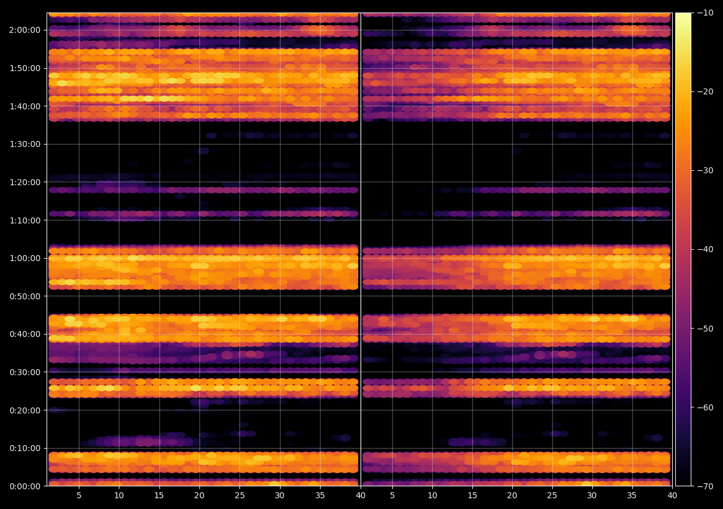Click the 1:40:00 y-axis time label

click(x=25, y=106)
